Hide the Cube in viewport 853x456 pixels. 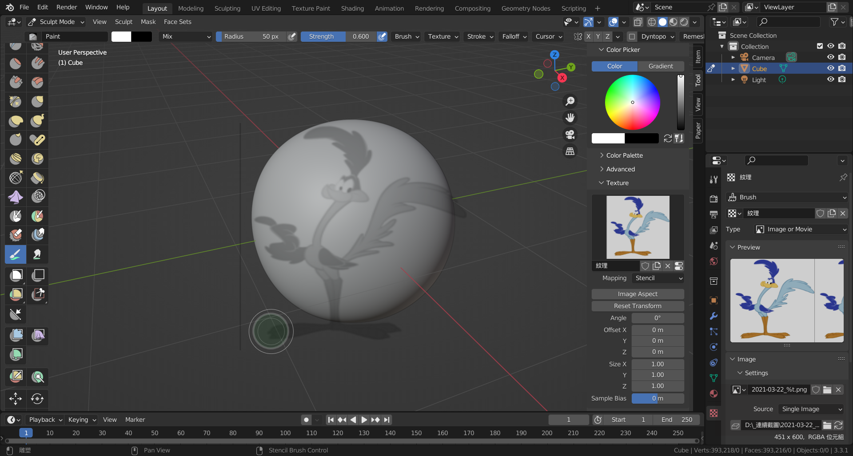pos(830,68)
